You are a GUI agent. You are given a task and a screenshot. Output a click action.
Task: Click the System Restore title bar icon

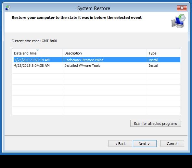coord(8,8)
